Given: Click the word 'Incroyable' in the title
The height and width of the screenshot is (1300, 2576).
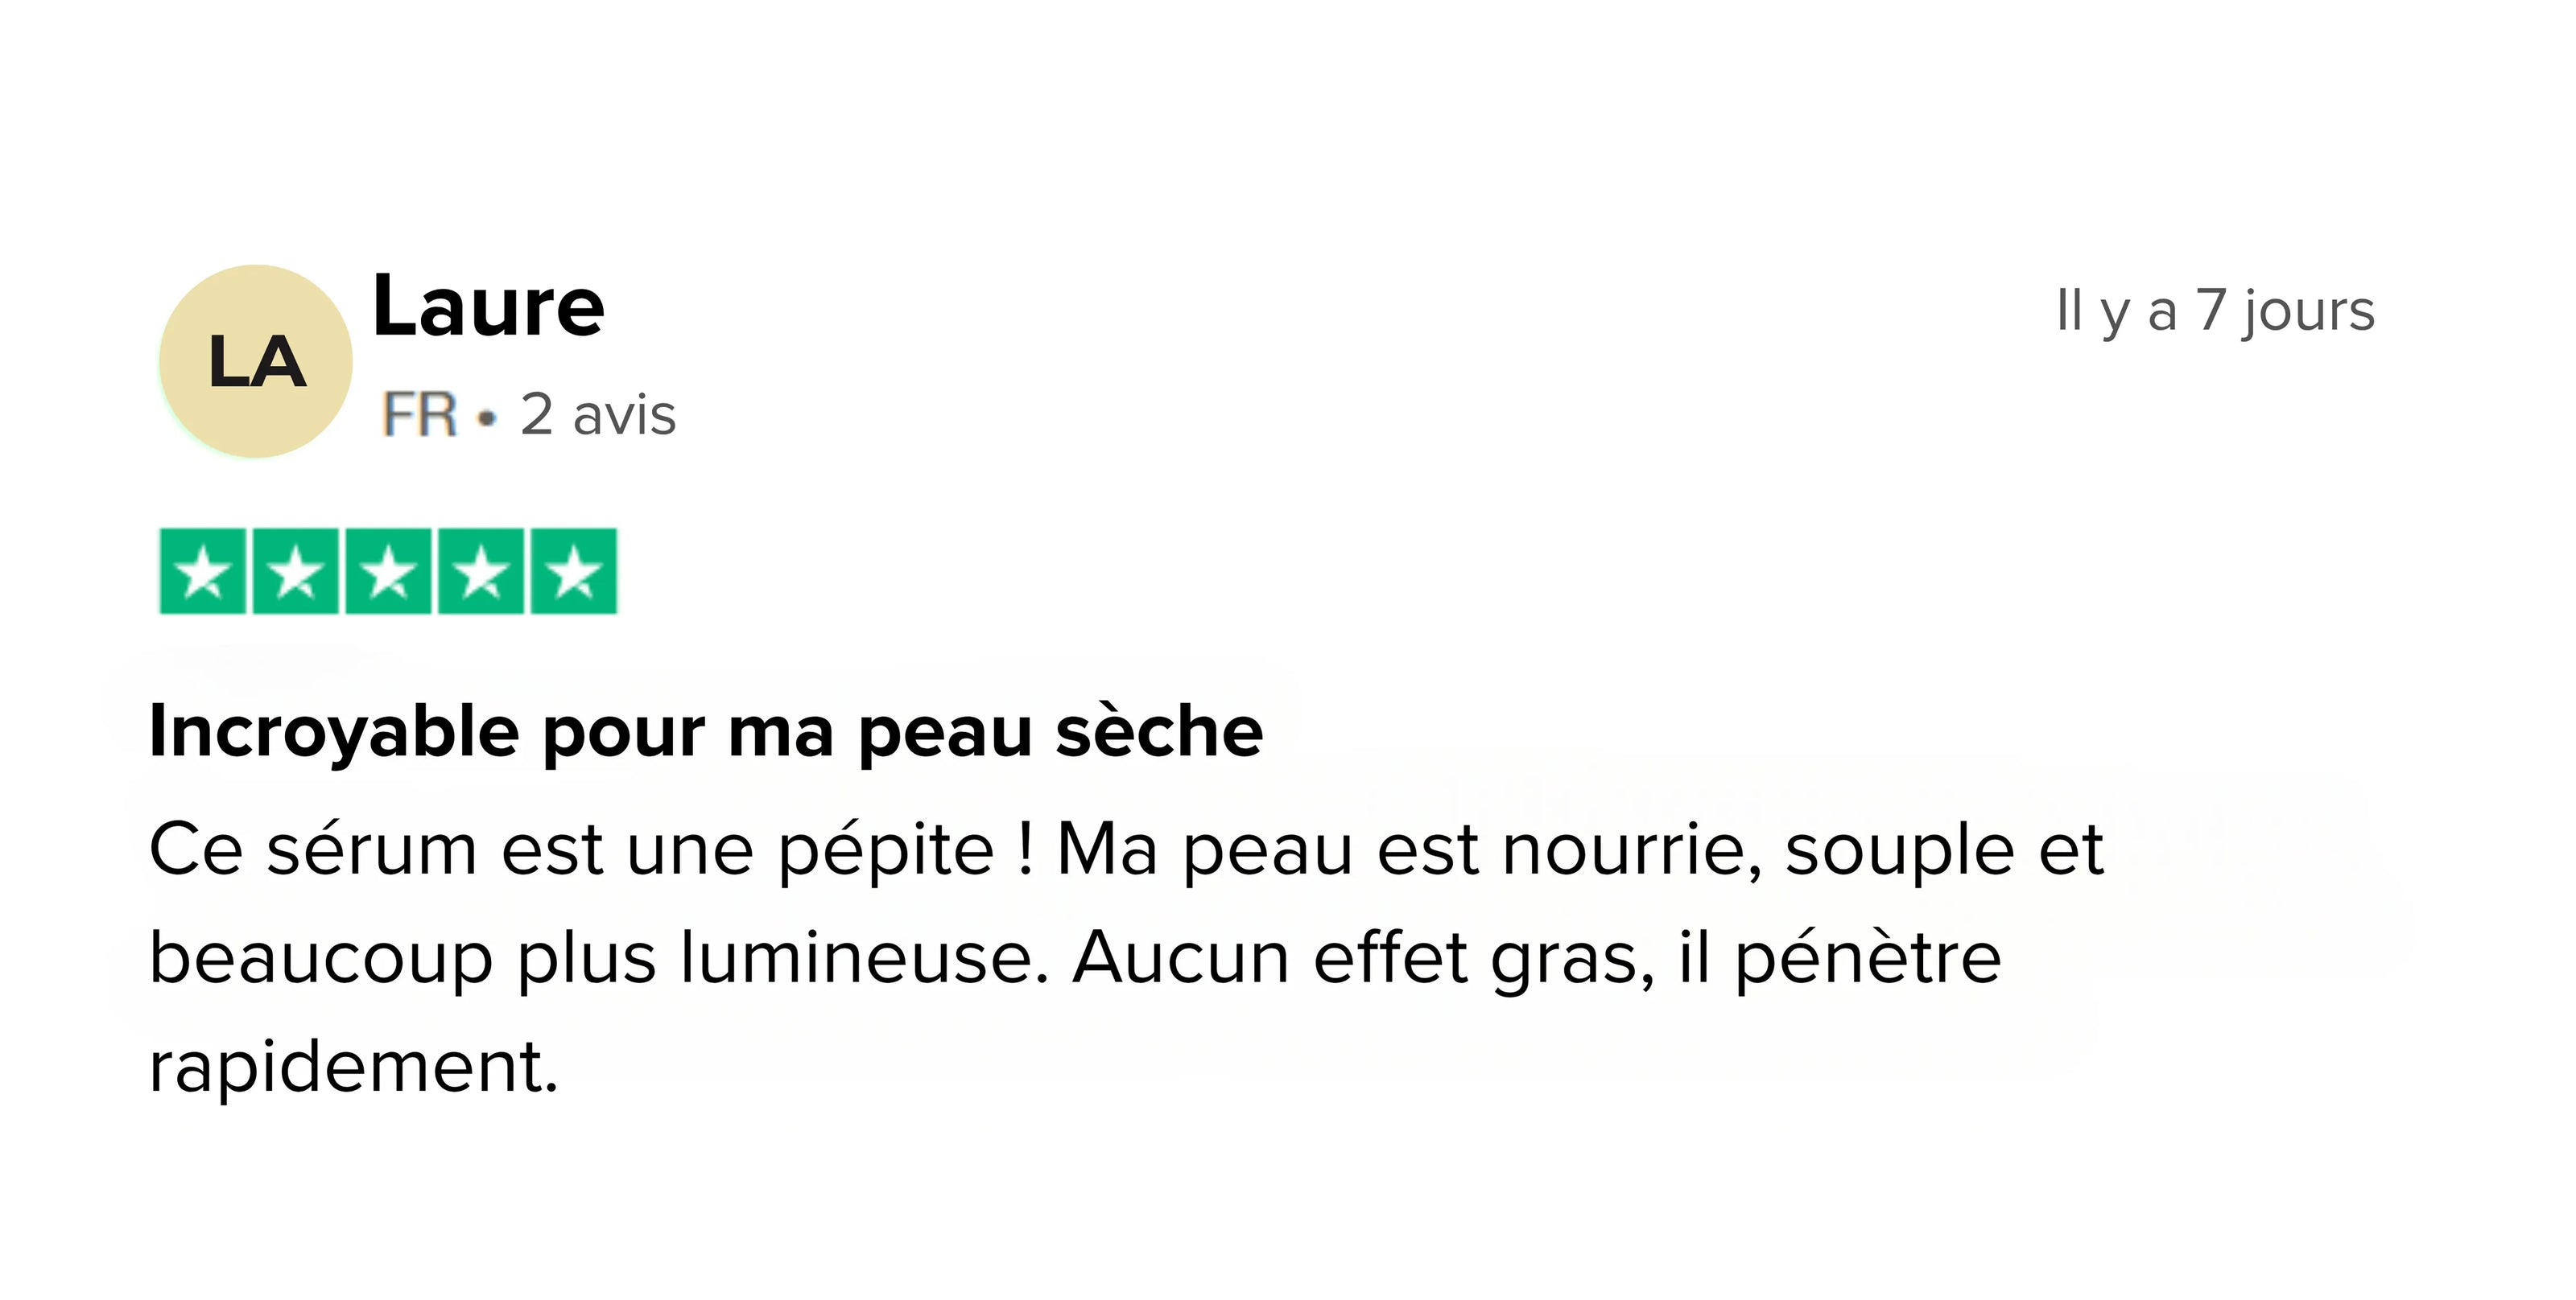Looking at the screenshot, I should (x=334, y=734).
